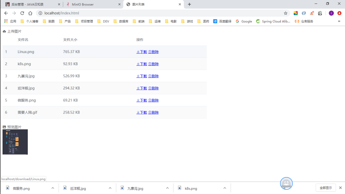This screenshot has width=345, height=194.
Task: Open the 运维 bookmark folder
Action: tap(155, 21)
